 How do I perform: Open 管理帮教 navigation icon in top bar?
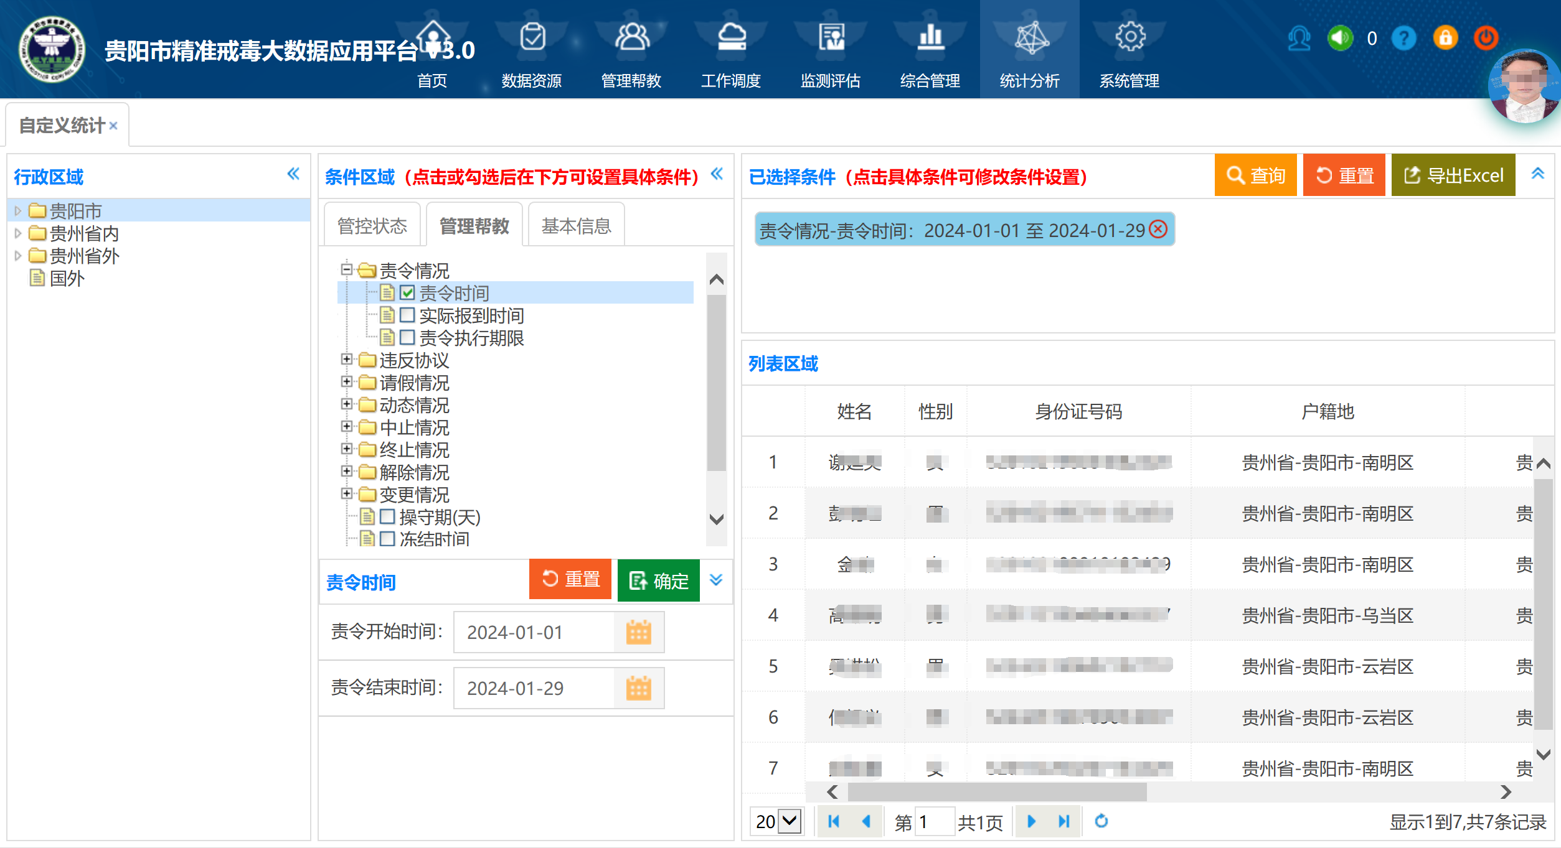(x=632, y=37)
